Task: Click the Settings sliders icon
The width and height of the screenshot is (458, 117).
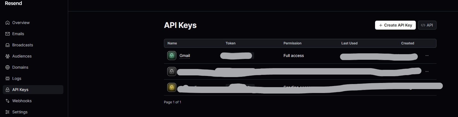Action: coord(8,112)
